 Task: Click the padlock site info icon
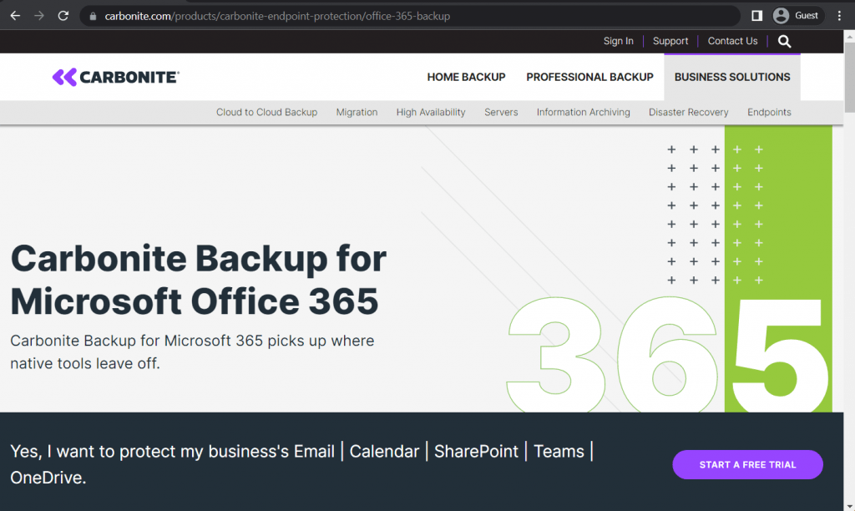pos(93,17)
